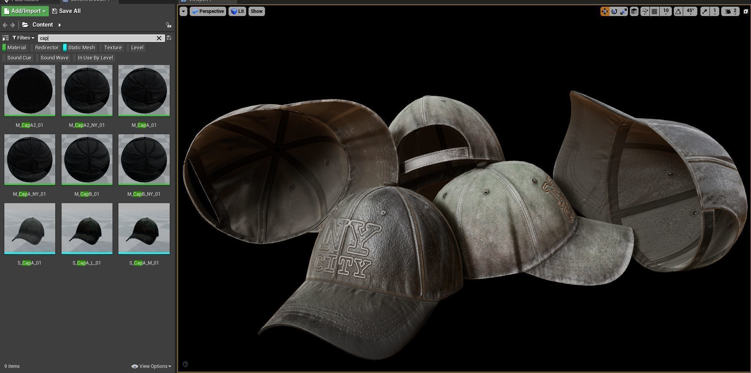Viewport: 751px width, 373px height.
Task: Select the M_CapA2_01 material thumbnail
Action: pyautogui.click(x=30, y=91)
